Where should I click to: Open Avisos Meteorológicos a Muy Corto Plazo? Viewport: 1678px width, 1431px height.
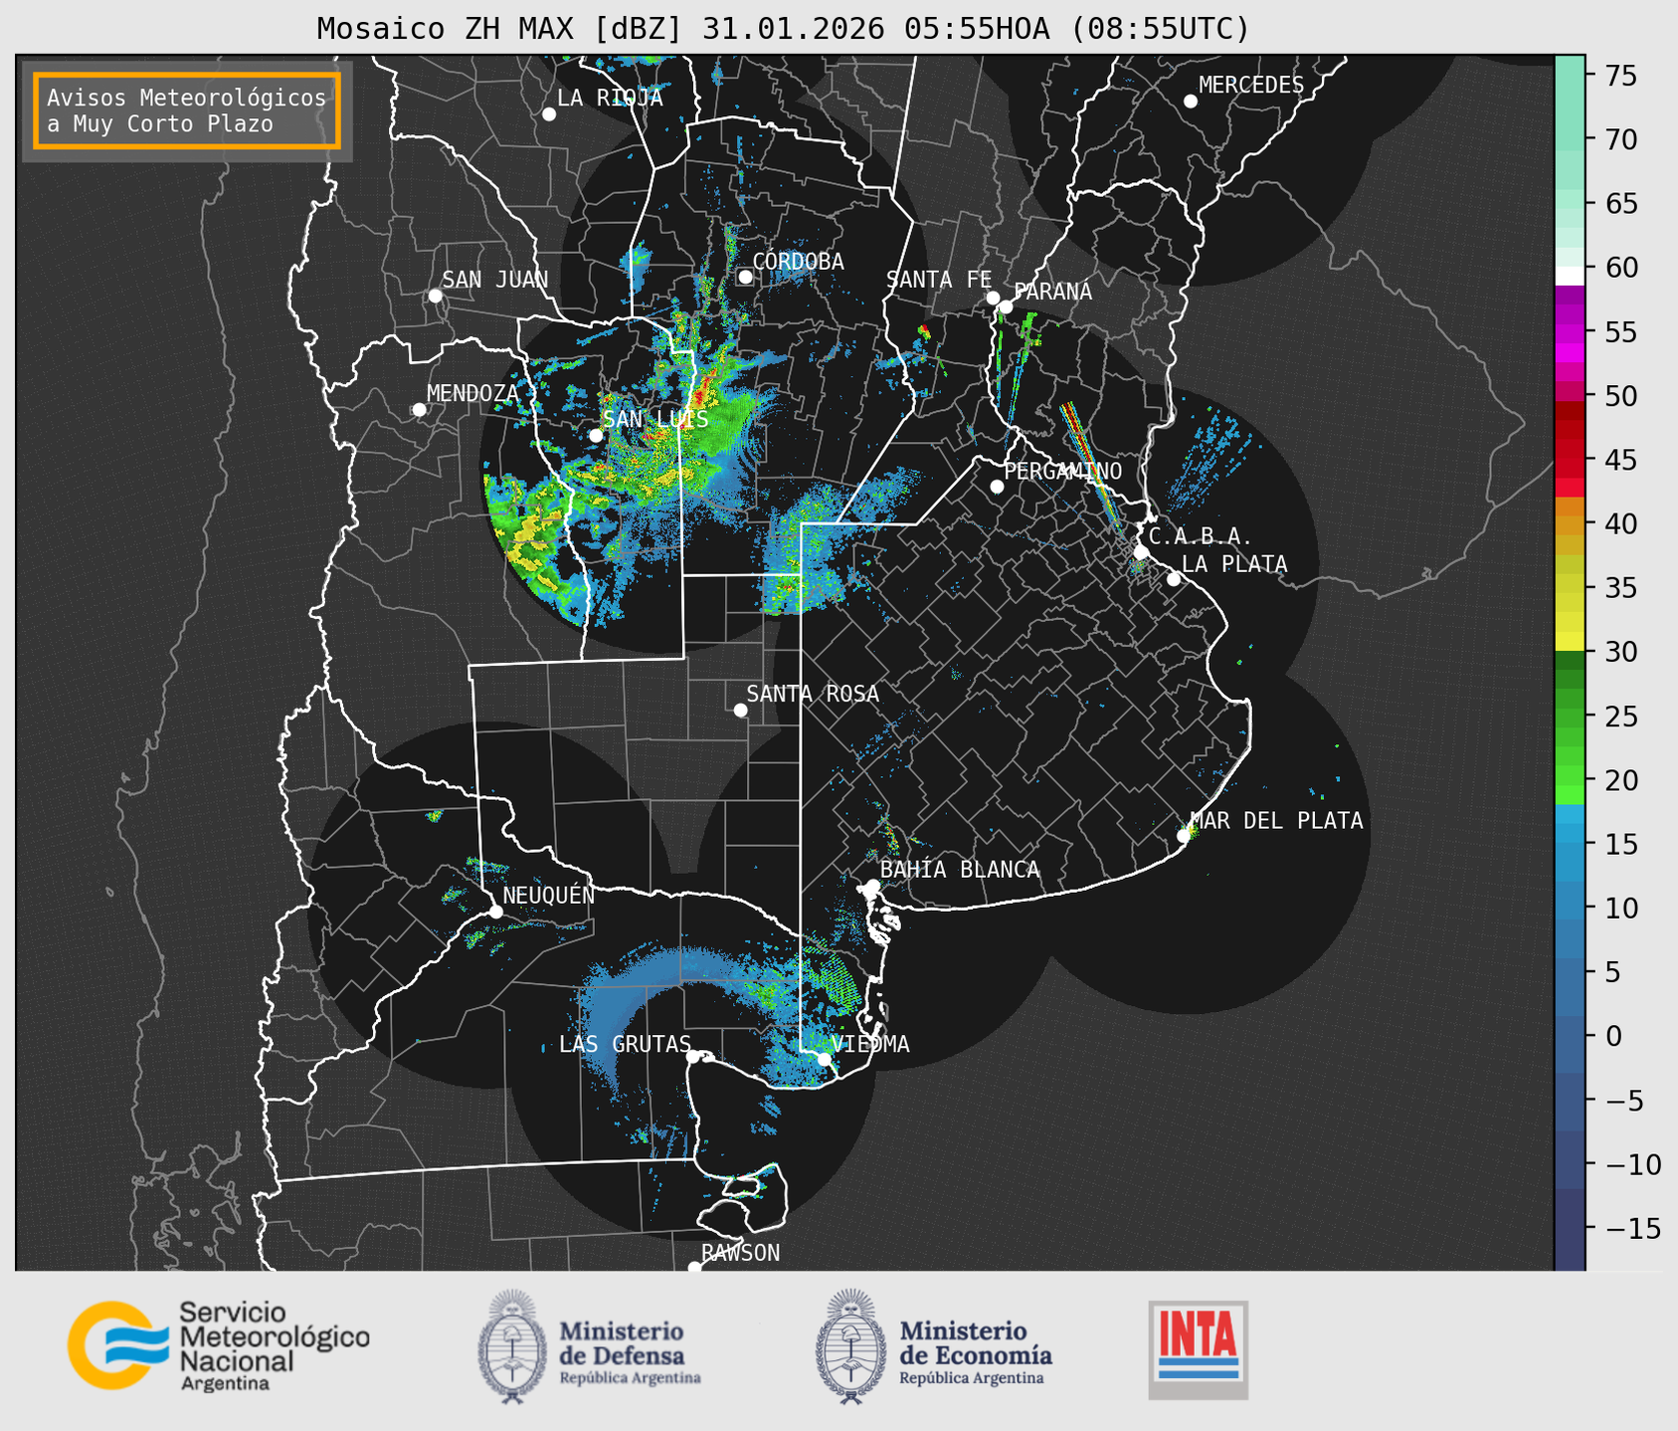click(187, 110)
